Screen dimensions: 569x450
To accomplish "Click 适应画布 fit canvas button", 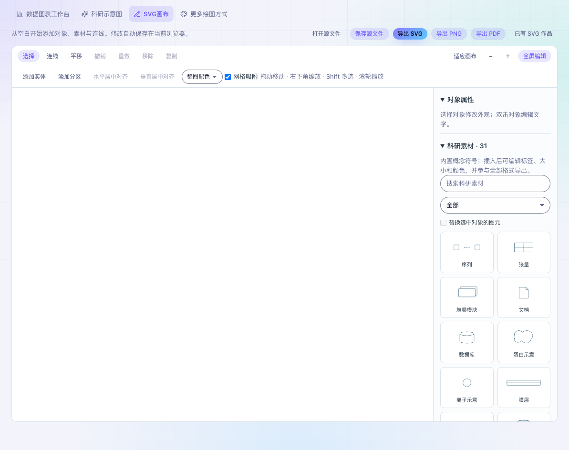I will tap(465, 56).
